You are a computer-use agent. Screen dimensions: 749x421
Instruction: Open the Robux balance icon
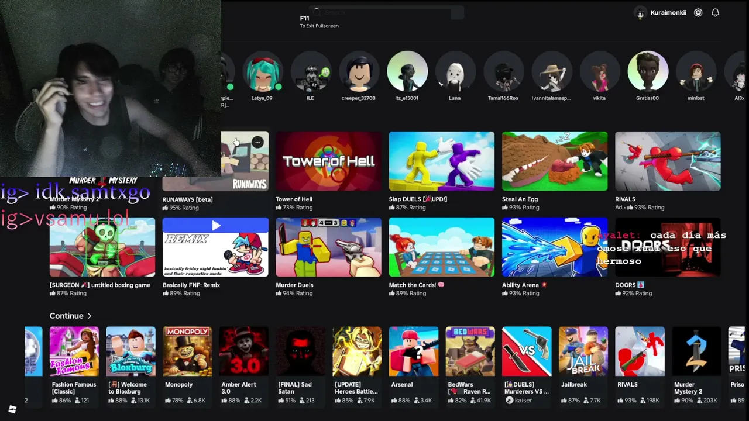click(x=698, y=12)
